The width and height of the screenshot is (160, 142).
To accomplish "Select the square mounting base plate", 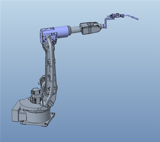I will point(38,120).
